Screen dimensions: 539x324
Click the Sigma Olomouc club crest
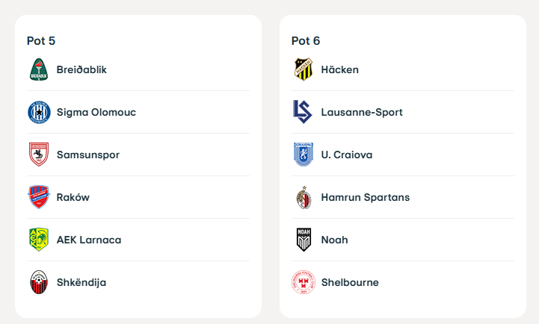point(39,112)
